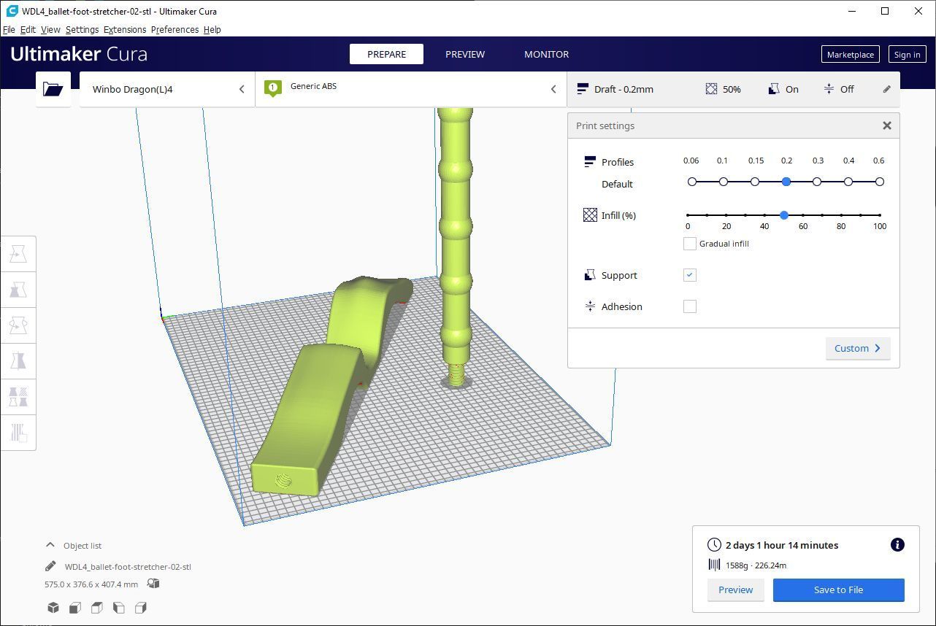936x626 pixels.
Task: Click Save to File
Action: click(x=838, y=590)
